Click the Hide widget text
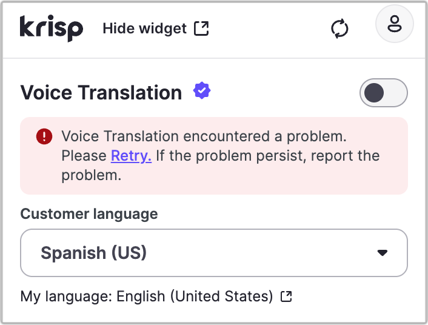This screenshot has width=428, height=325. [x=144, y=28]
